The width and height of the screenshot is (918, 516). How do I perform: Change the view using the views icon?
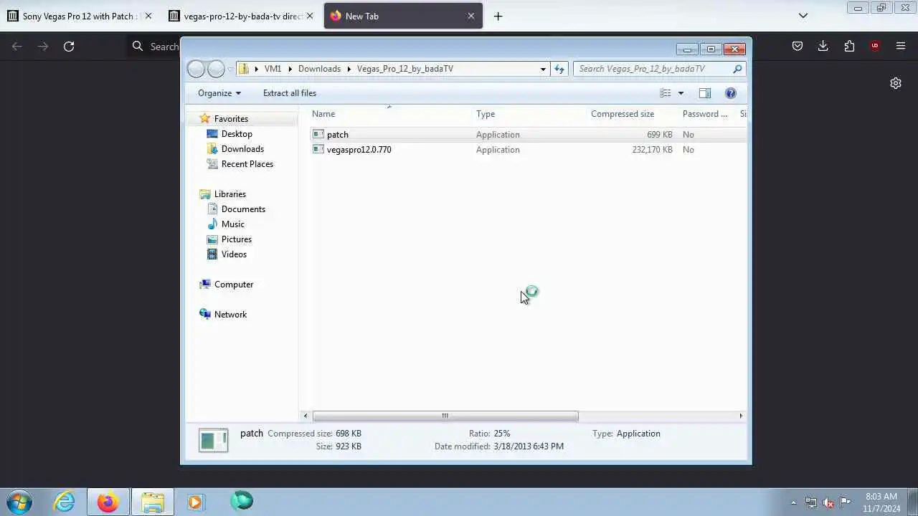click(666, 93)
